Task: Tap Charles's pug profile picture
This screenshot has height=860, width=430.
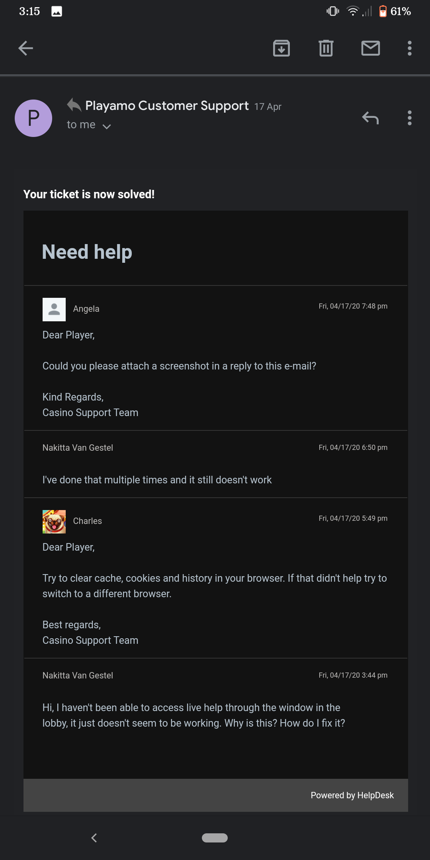Action: point(54,522)
